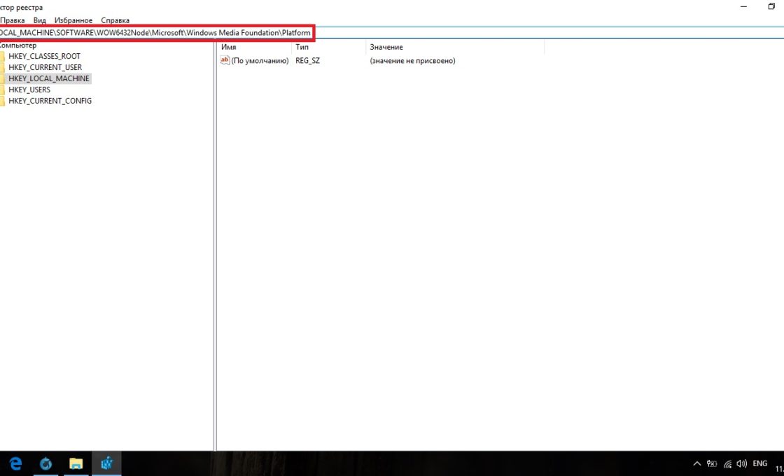
Task: Open the blue circular-arrow taskbar app
Action: (45, 463)
